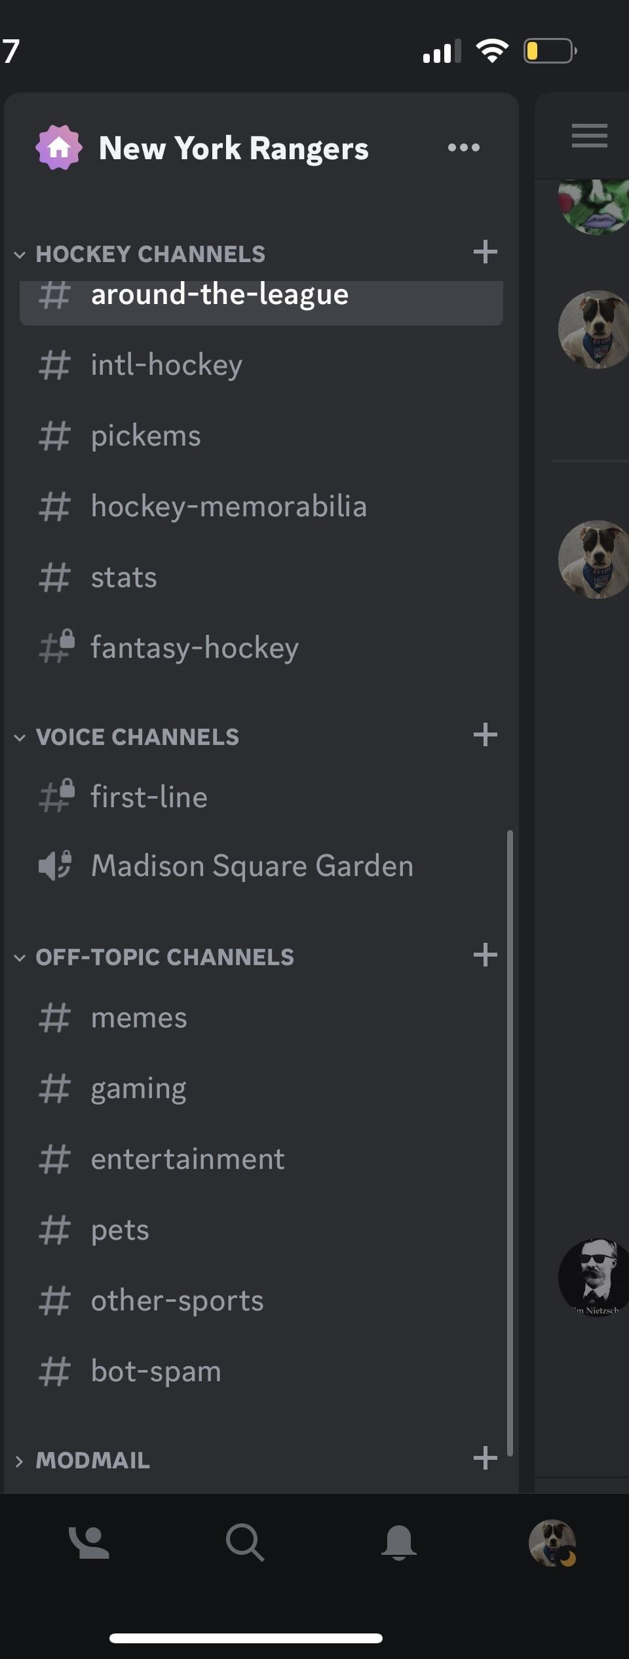Collapse the Voice Channels category
This screenshot has width=629, height=1659.
point(126,736)
